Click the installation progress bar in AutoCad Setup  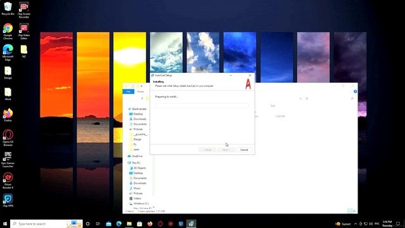coord(202,105)
